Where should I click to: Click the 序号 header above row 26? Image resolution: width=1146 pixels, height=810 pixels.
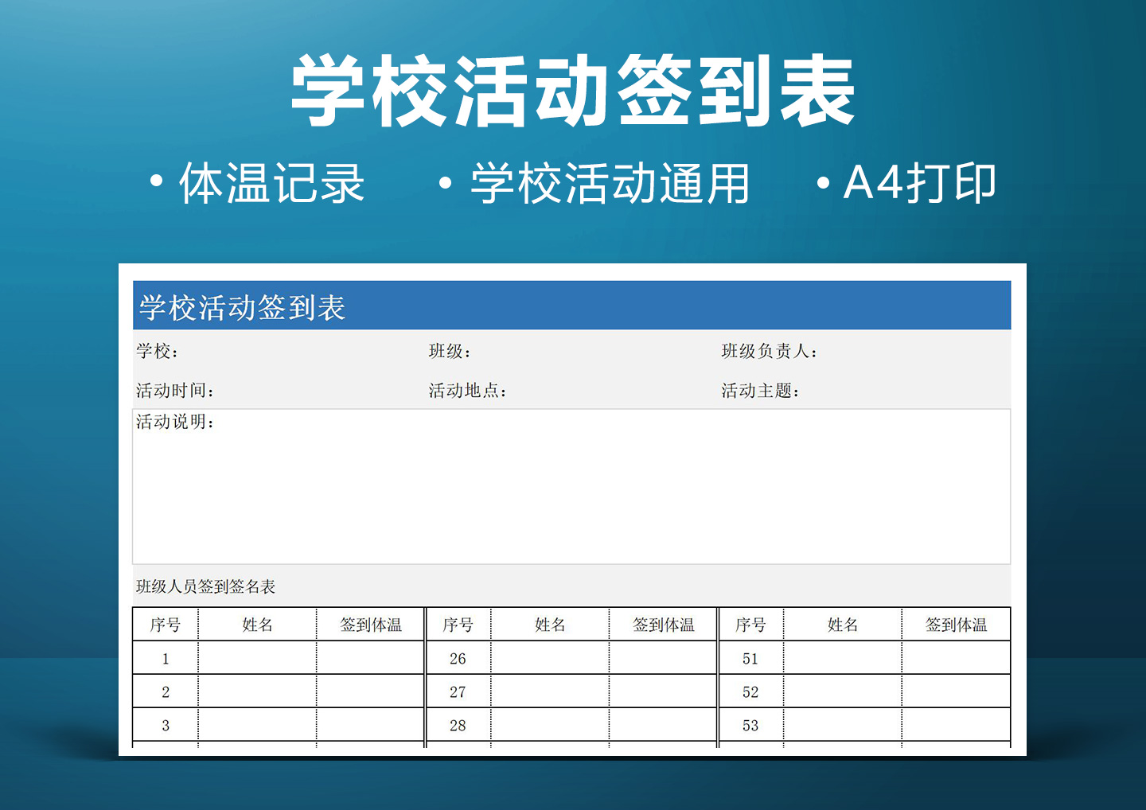click(458, 625)
